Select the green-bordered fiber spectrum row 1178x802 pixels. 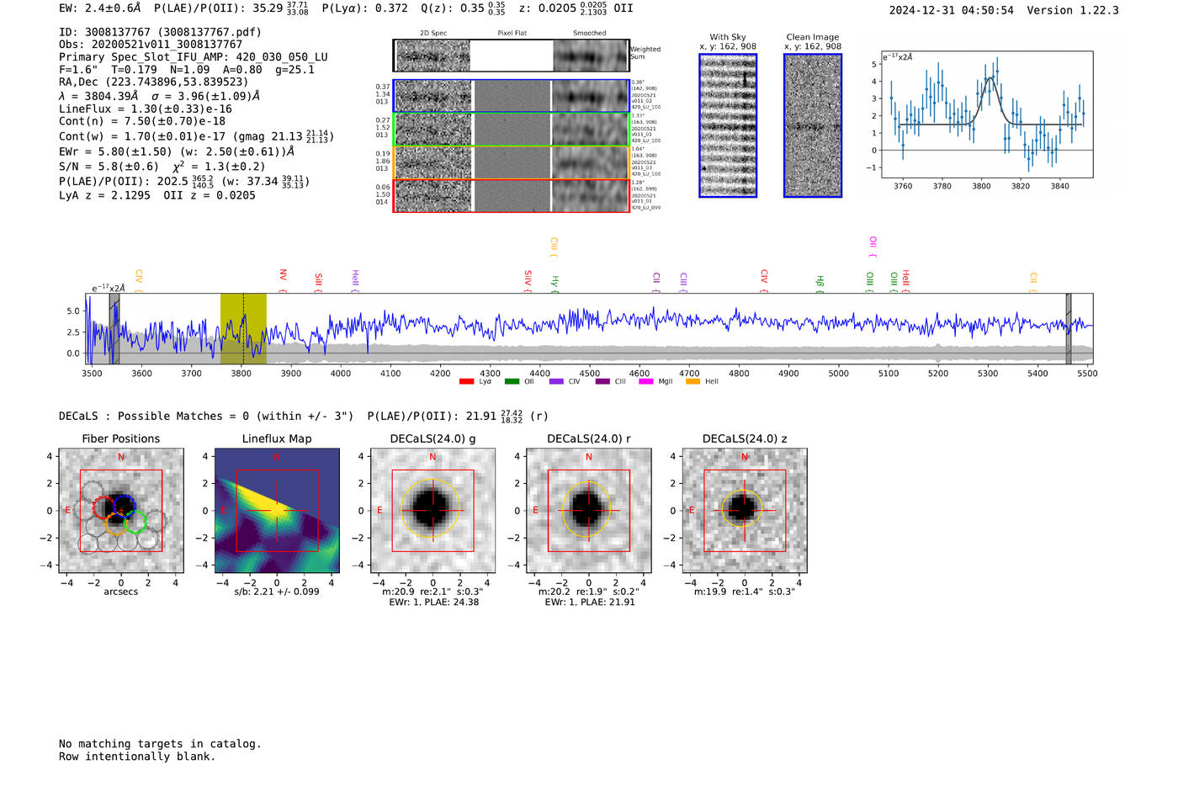(x=511, y=130)
